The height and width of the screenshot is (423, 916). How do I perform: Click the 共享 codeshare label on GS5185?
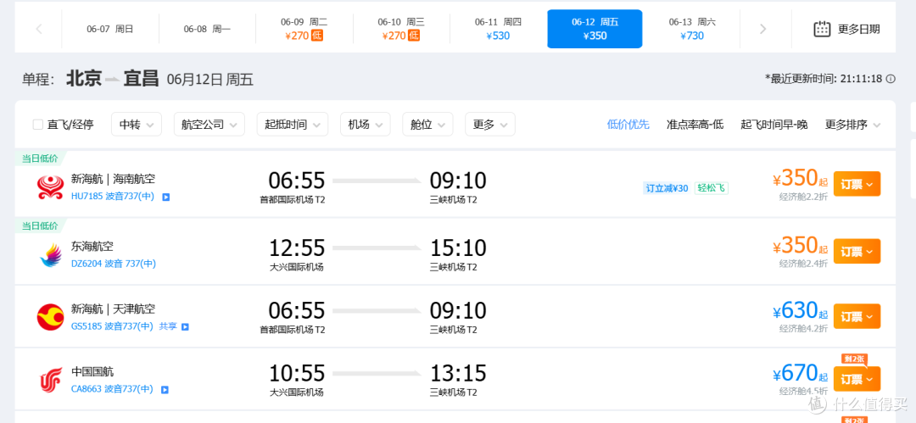tap(168, 326)
